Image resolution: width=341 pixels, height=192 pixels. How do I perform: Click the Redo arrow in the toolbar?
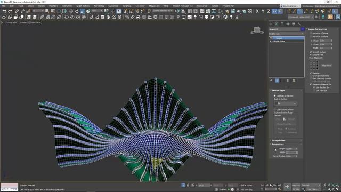[x=10, y=11]
